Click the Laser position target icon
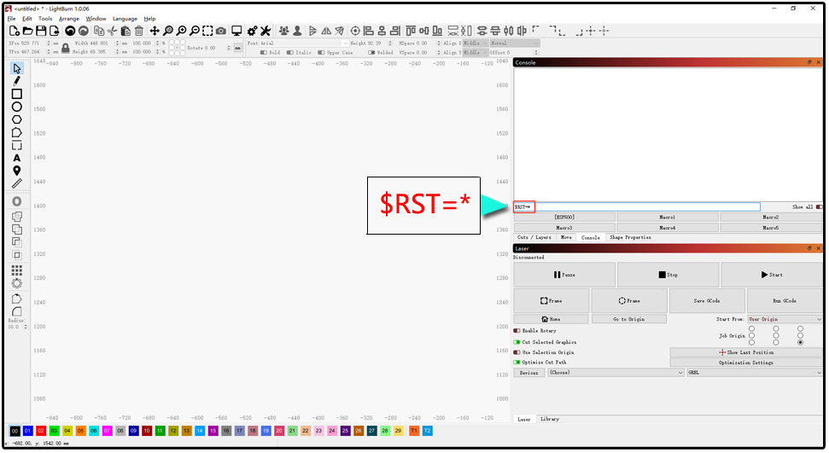This screenshot has height=453, width=829. [355, 32]
